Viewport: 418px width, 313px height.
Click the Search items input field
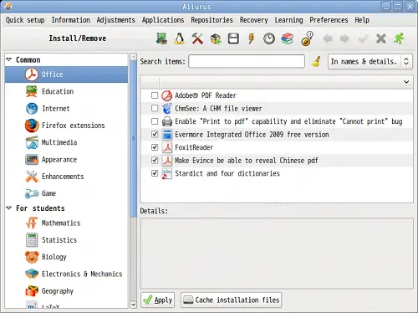pos(247,61)
